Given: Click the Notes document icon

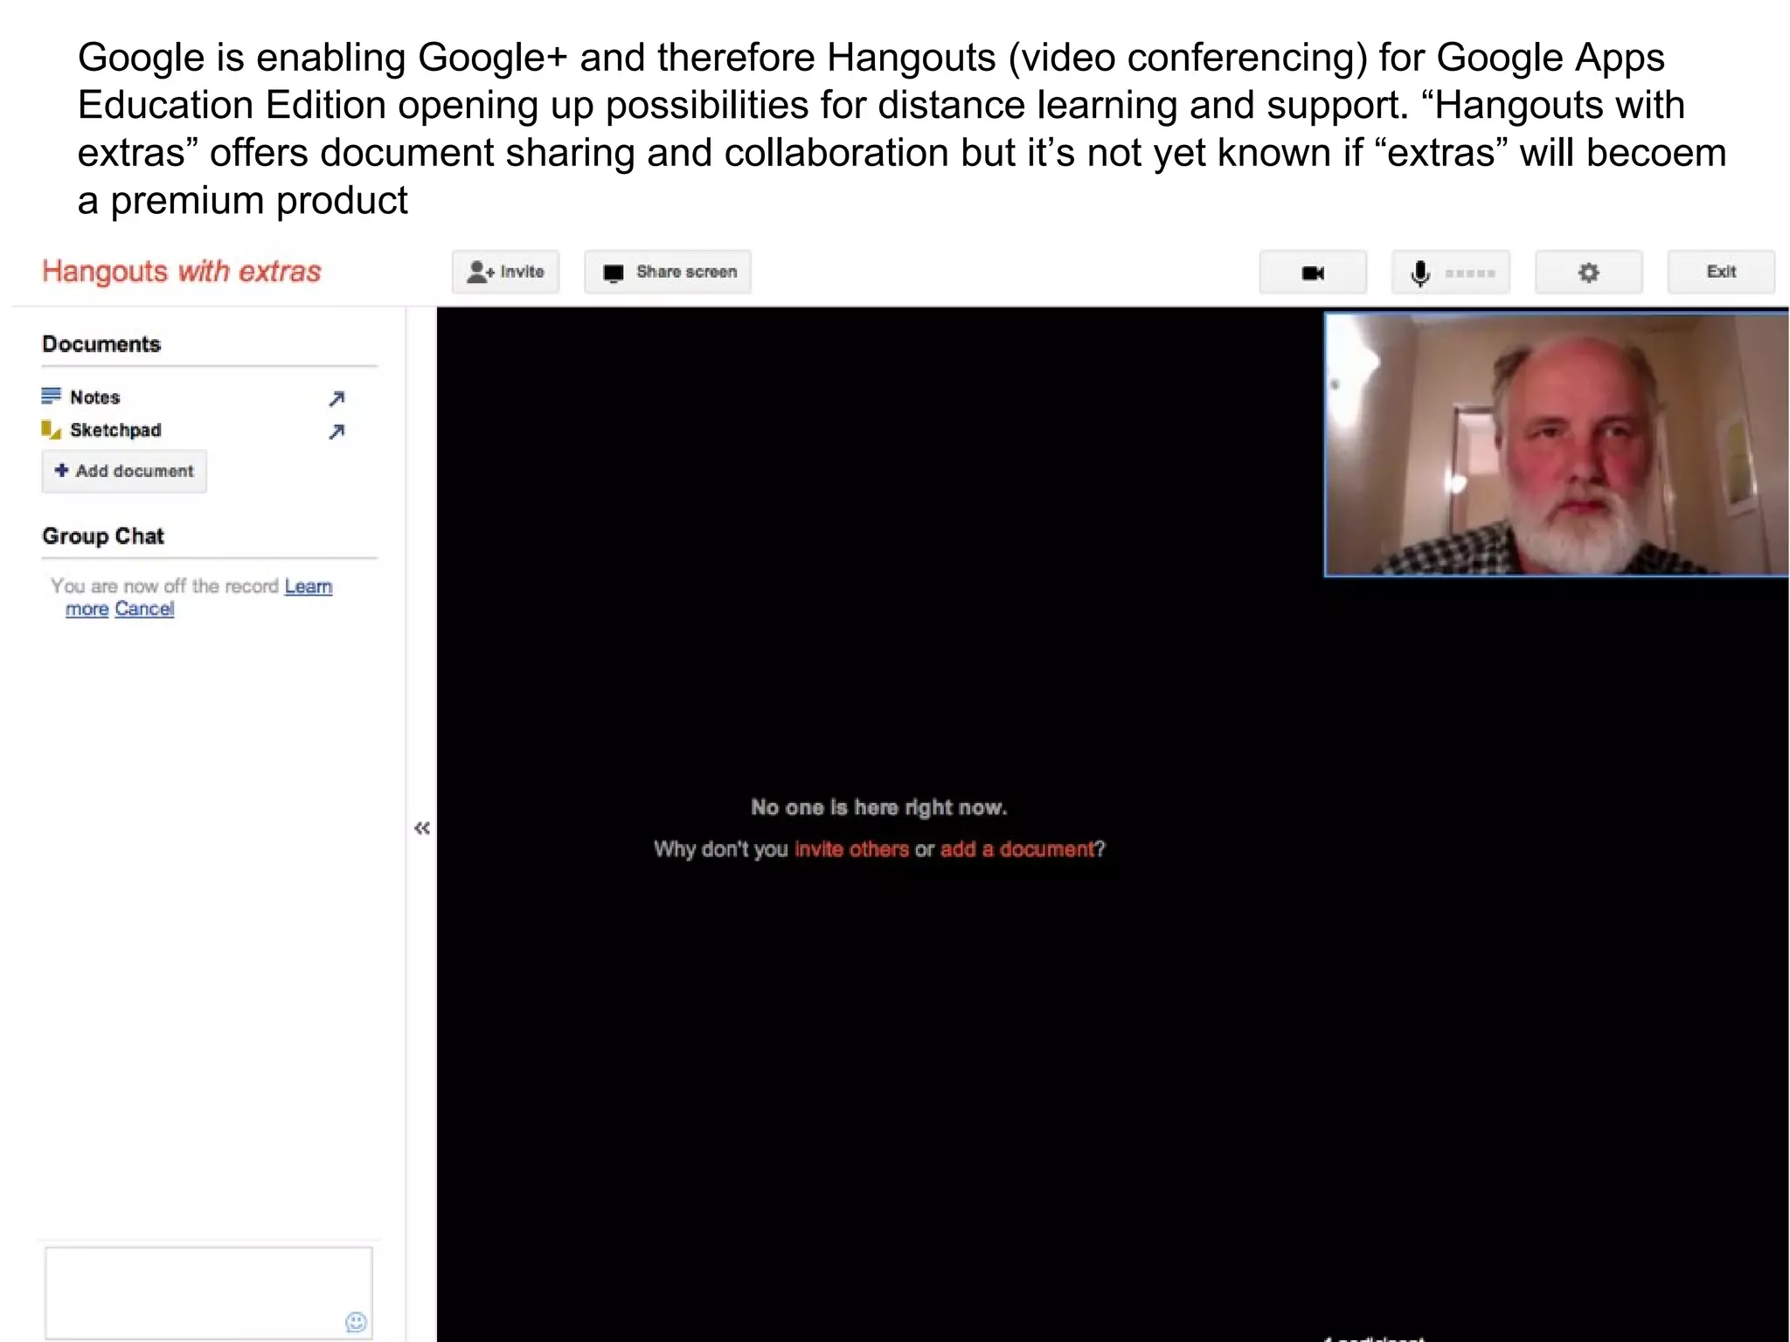Looking at the screenshot, I should pyautogui.click(x=52, y=397).
